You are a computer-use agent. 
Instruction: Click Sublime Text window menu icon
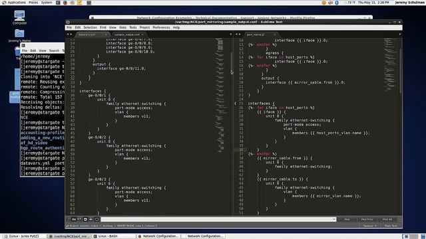tap(68, 22)
